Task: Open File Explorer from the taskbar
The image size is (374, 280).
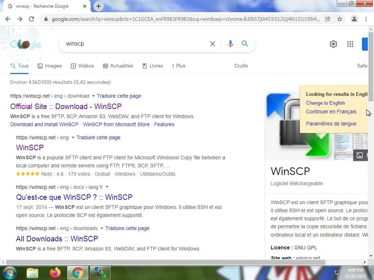Action: pos(33,273)
